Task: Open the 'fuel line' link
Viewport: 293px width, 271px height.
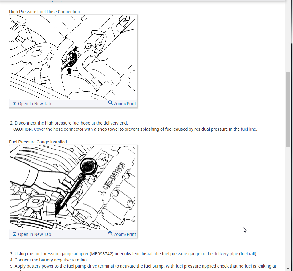Action: (x=248, y=129)
